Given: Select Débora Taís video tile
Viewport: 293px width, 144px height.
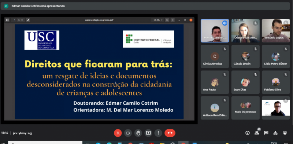Looking at the screenshot, I should tap(245, 31).
